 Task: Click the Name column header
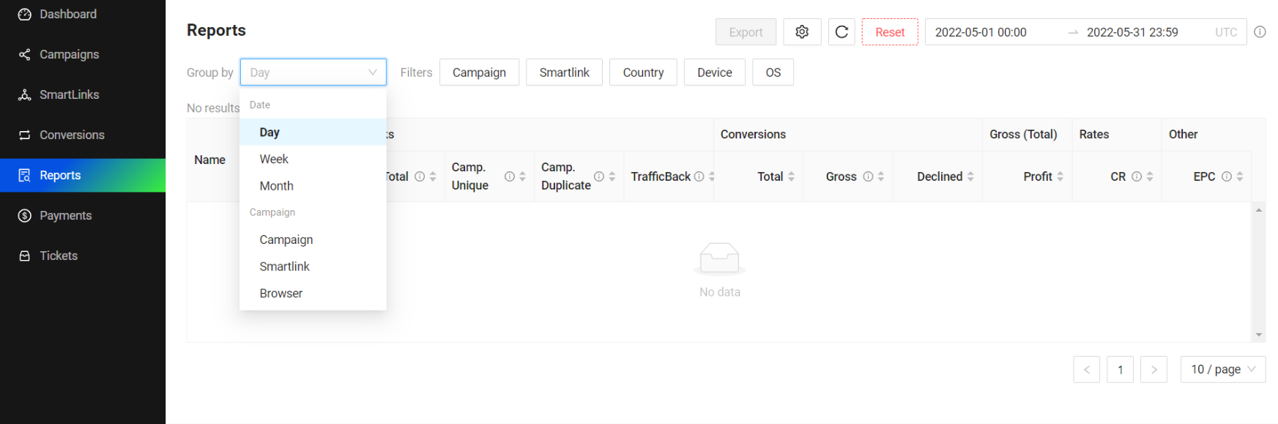pos(210,160)
